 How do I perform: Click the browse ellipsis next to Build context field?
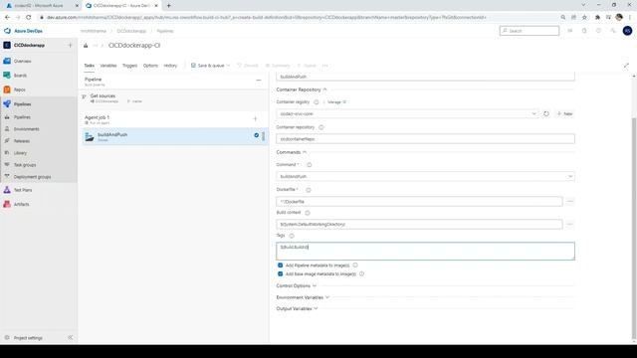[x=570, y=224]
